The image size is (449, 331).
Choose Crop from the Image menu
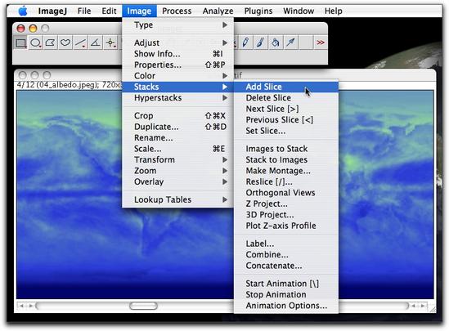[x=177, y=116]
